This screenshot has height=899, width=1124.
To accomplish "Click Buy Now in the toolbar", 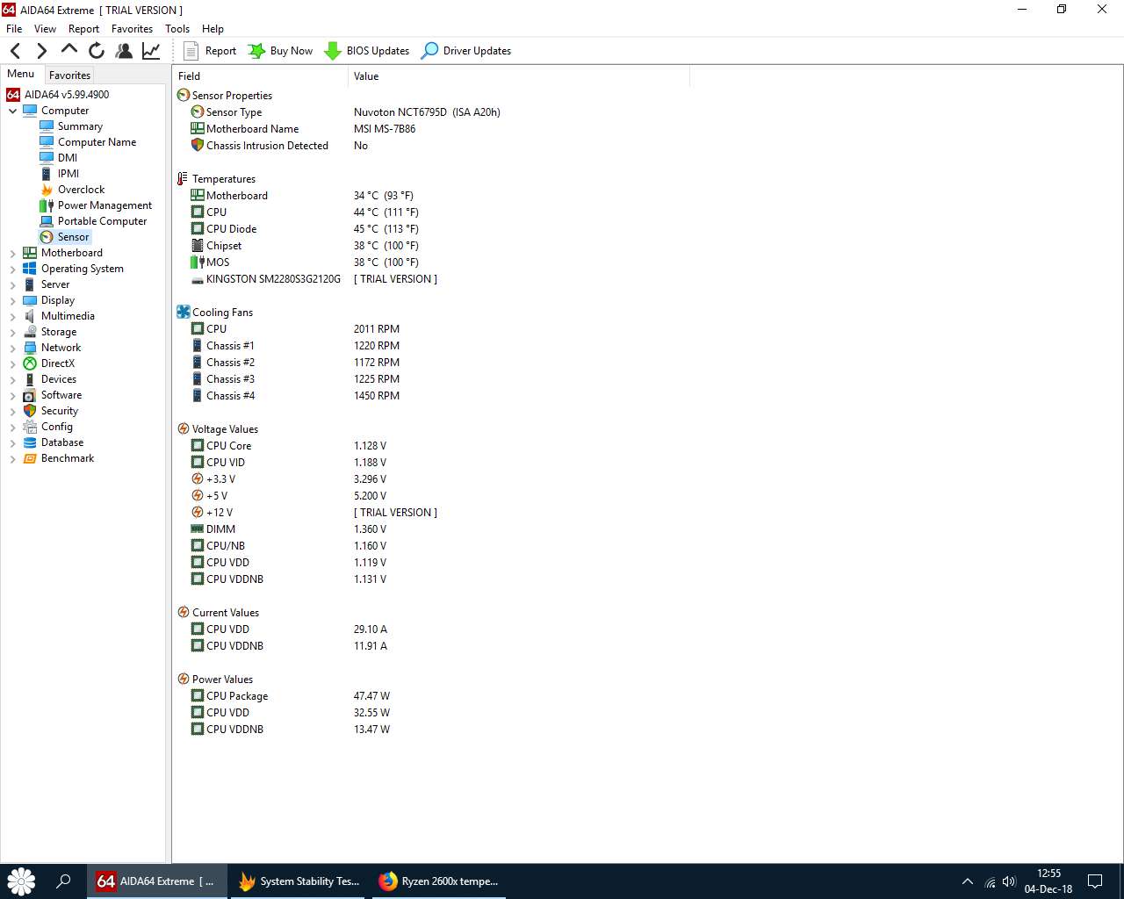I will 280,51.
